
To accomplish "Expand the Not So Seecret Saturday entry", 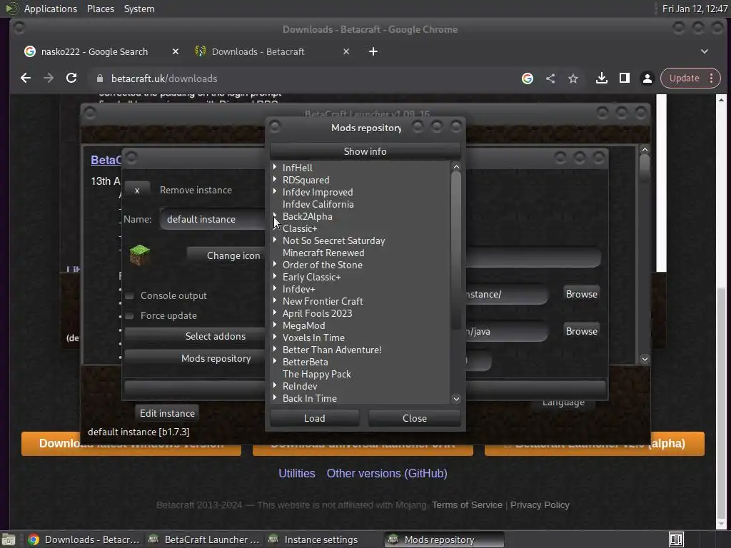I will pos(275,240).
